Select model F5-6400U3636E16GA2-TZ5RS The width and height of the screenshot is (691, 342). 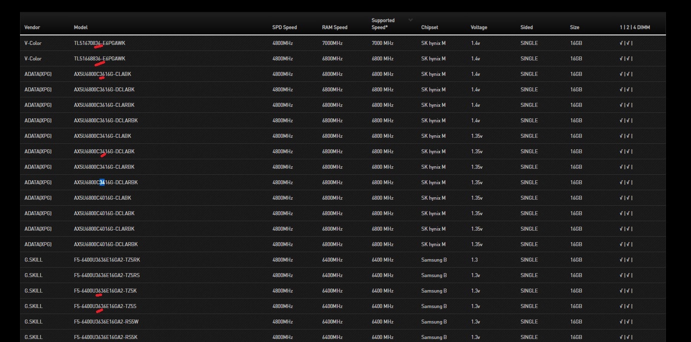pyautogui.click(x=107, y=276)
